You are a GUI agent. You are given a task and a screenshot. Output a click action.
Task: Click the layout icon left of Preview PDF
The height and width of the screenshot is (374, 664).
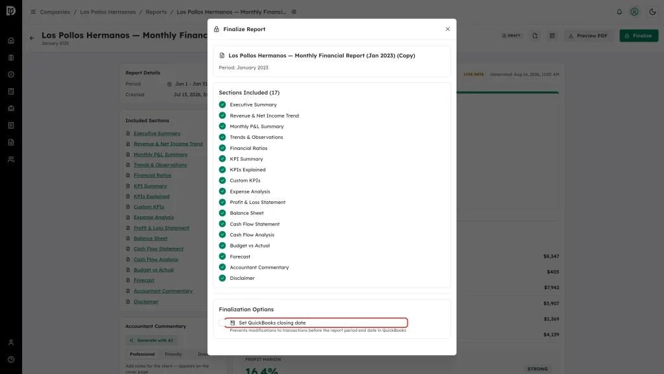552,36
